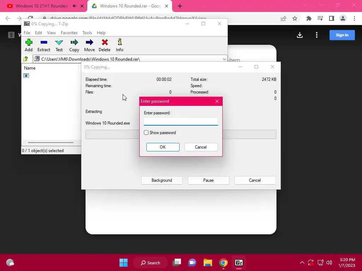Click the taskbar Search box

tap(151, 263)
